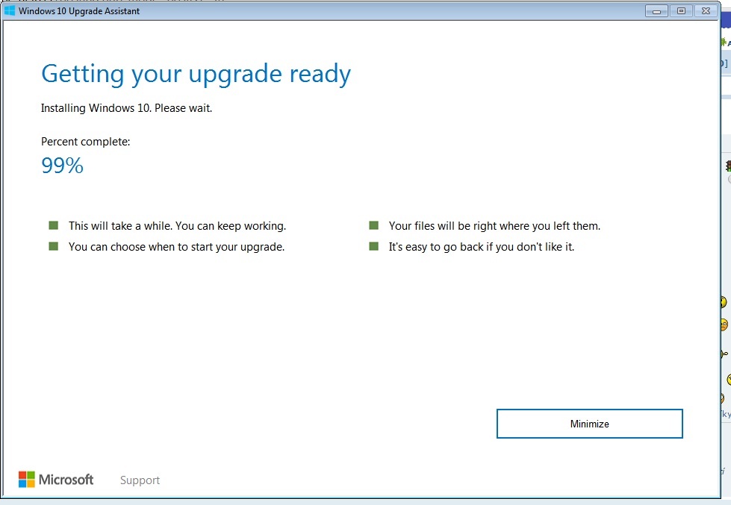Screen dimensions: 731x505
Task: Click 'You can choose when to start' text
Action: pyautogui.click(x=176, y=247)
